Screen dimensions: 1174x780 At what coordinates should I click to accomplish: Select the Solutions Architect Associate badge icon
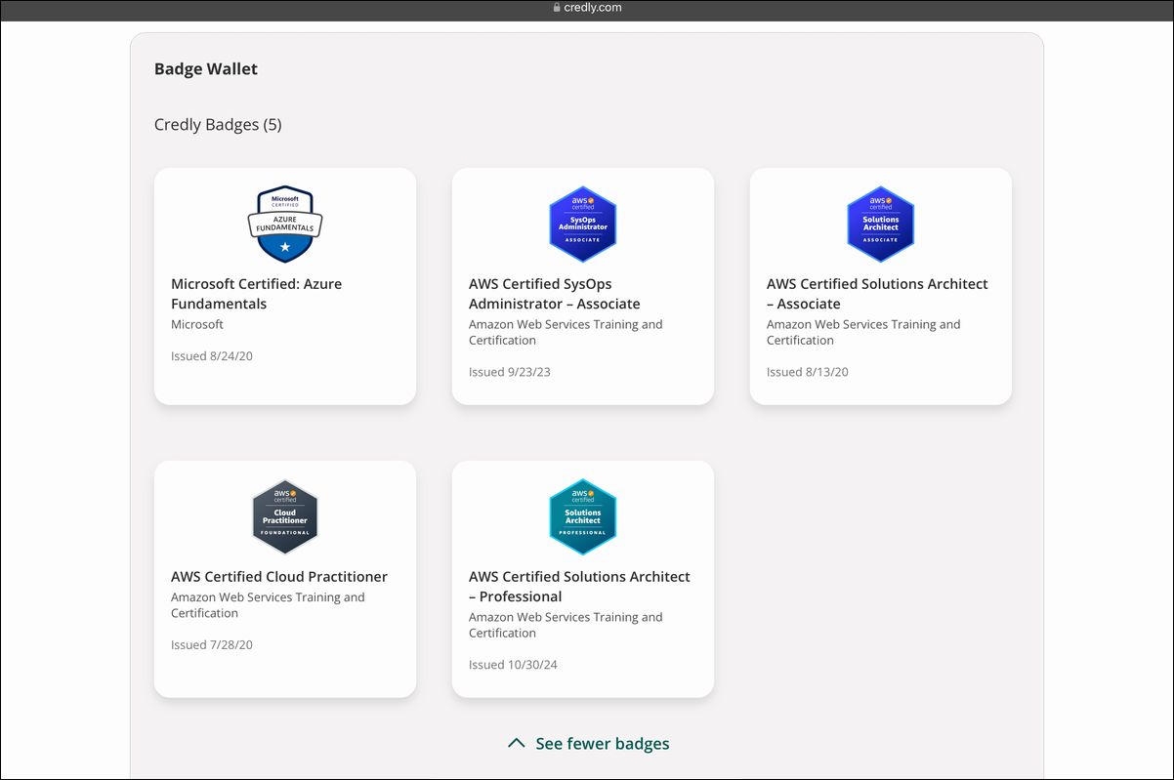pyautogui.click(x=880, y=225)
